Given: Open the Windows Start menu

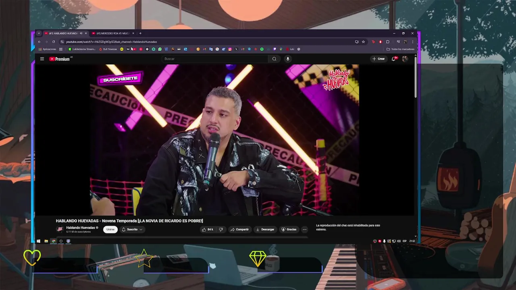Looking at the screenshot, I should click(x=39, y=241).
